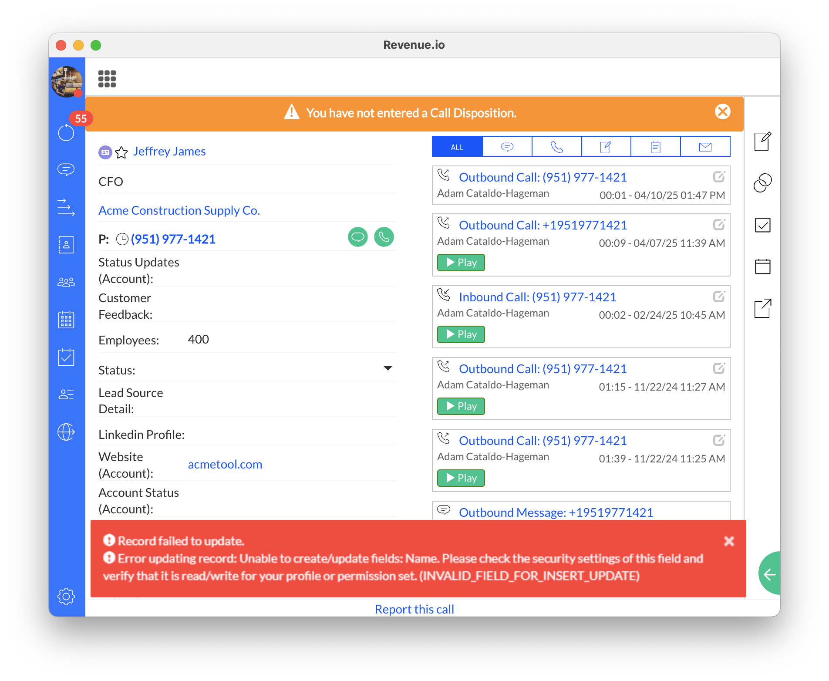Click the green SMS message button

click(357, 237)
